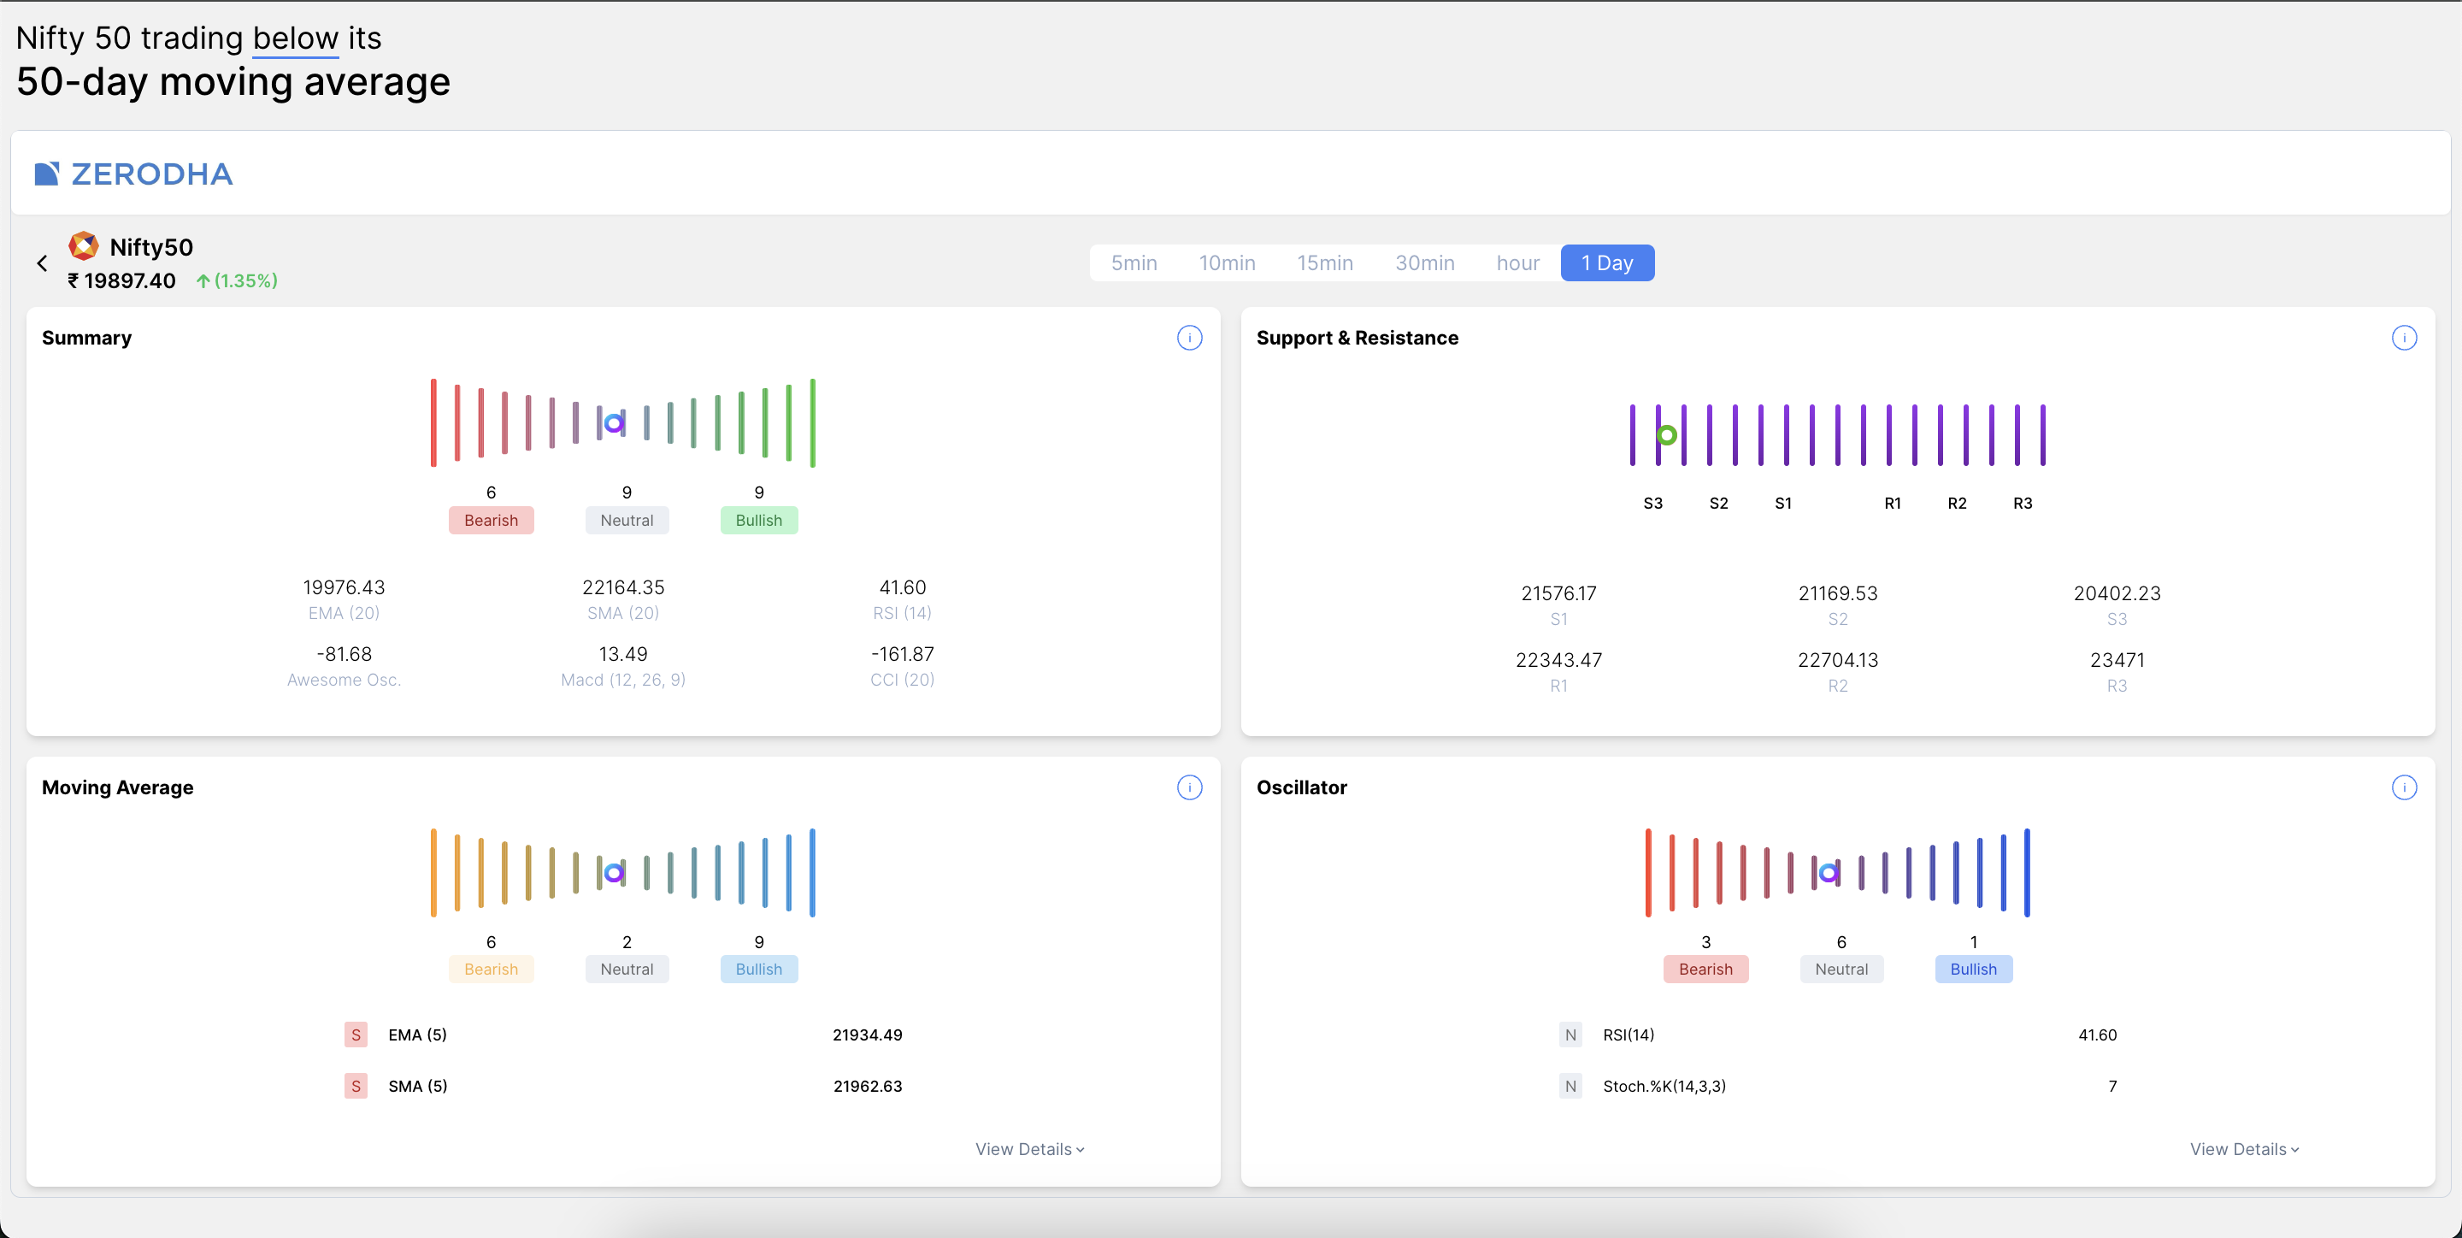Screen dimensions: 2462x1238
Task: Click CCI (20) value -161.87
Action: click(902, 654)
